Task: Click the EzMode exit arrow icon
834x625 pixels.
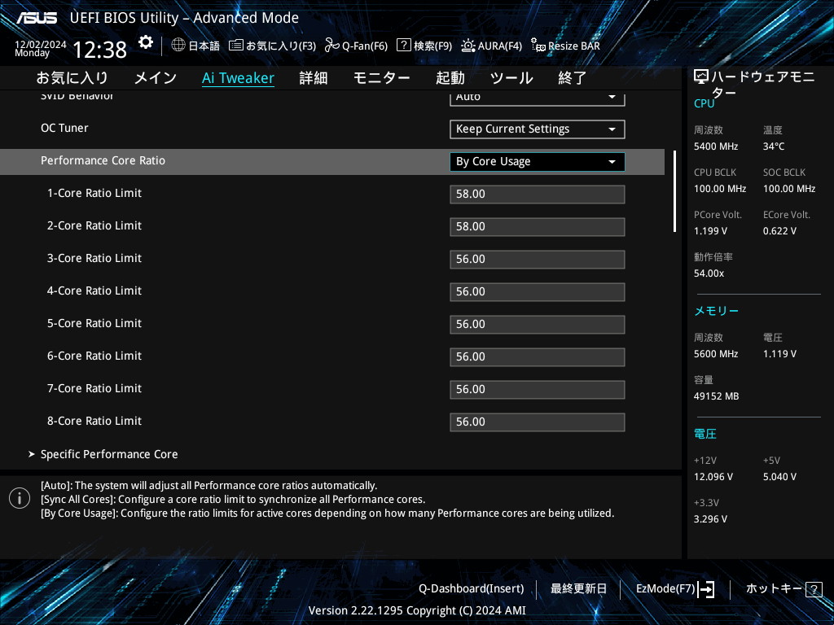Action: [706, 589]
